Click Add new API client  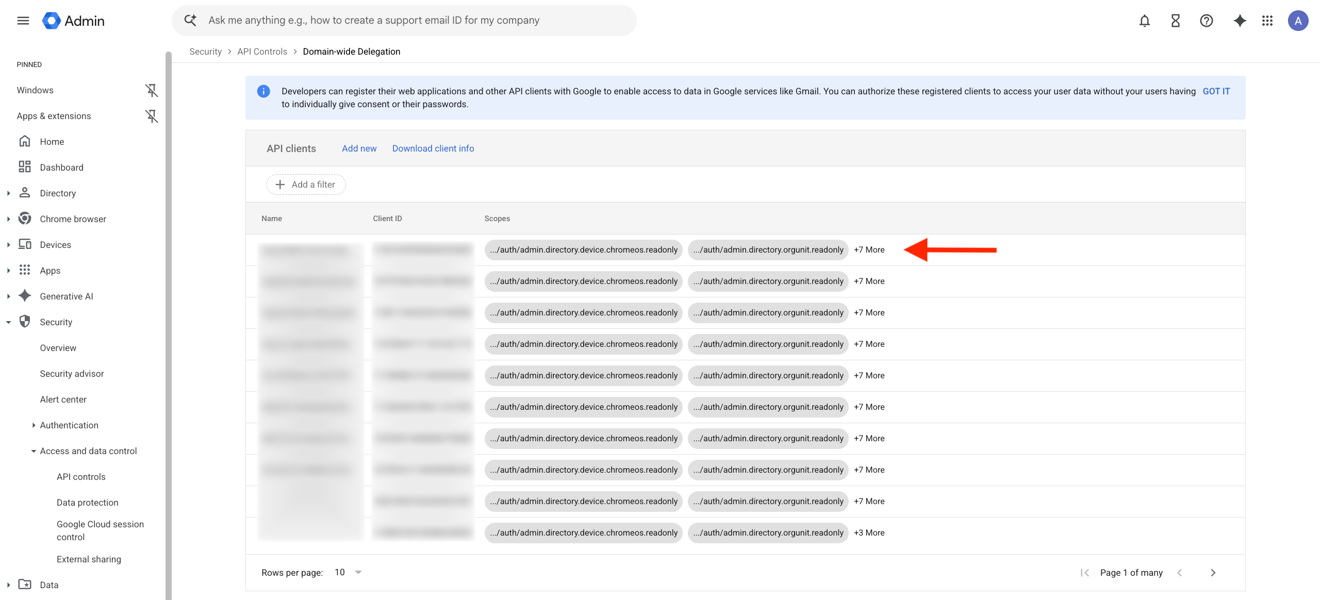click(359, 148)
